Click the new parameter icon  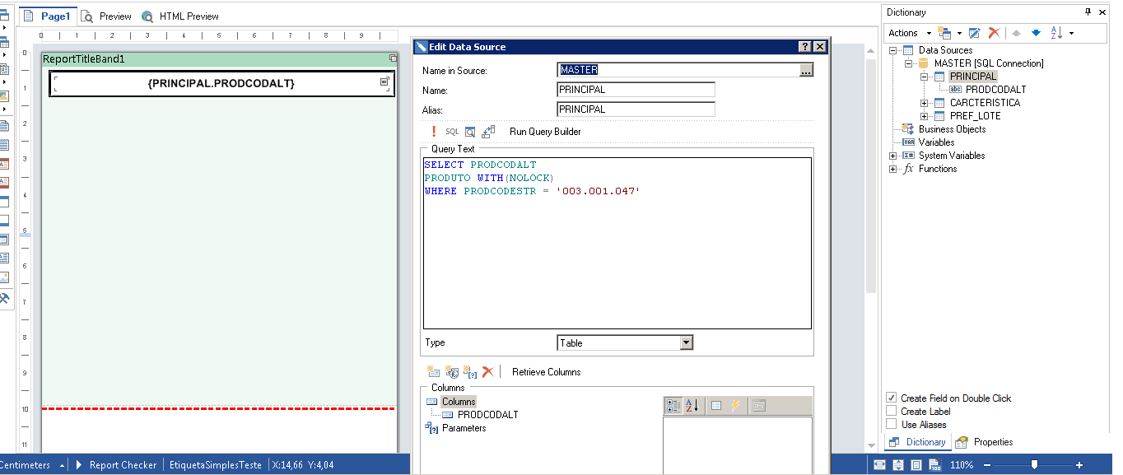(x=469, y=372)
